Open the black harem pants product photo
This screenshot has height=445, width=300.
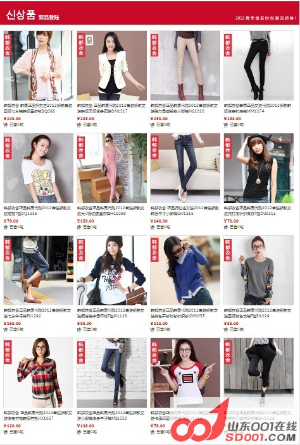coord(258,373)
